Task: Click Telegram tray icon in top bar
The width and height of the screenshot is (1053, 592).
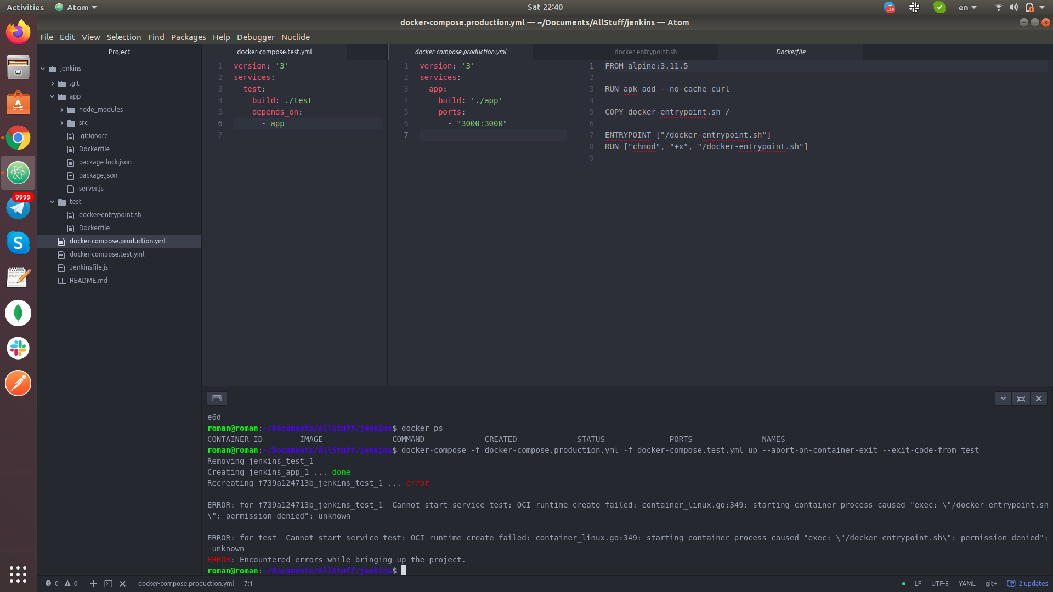Action: 889,7
